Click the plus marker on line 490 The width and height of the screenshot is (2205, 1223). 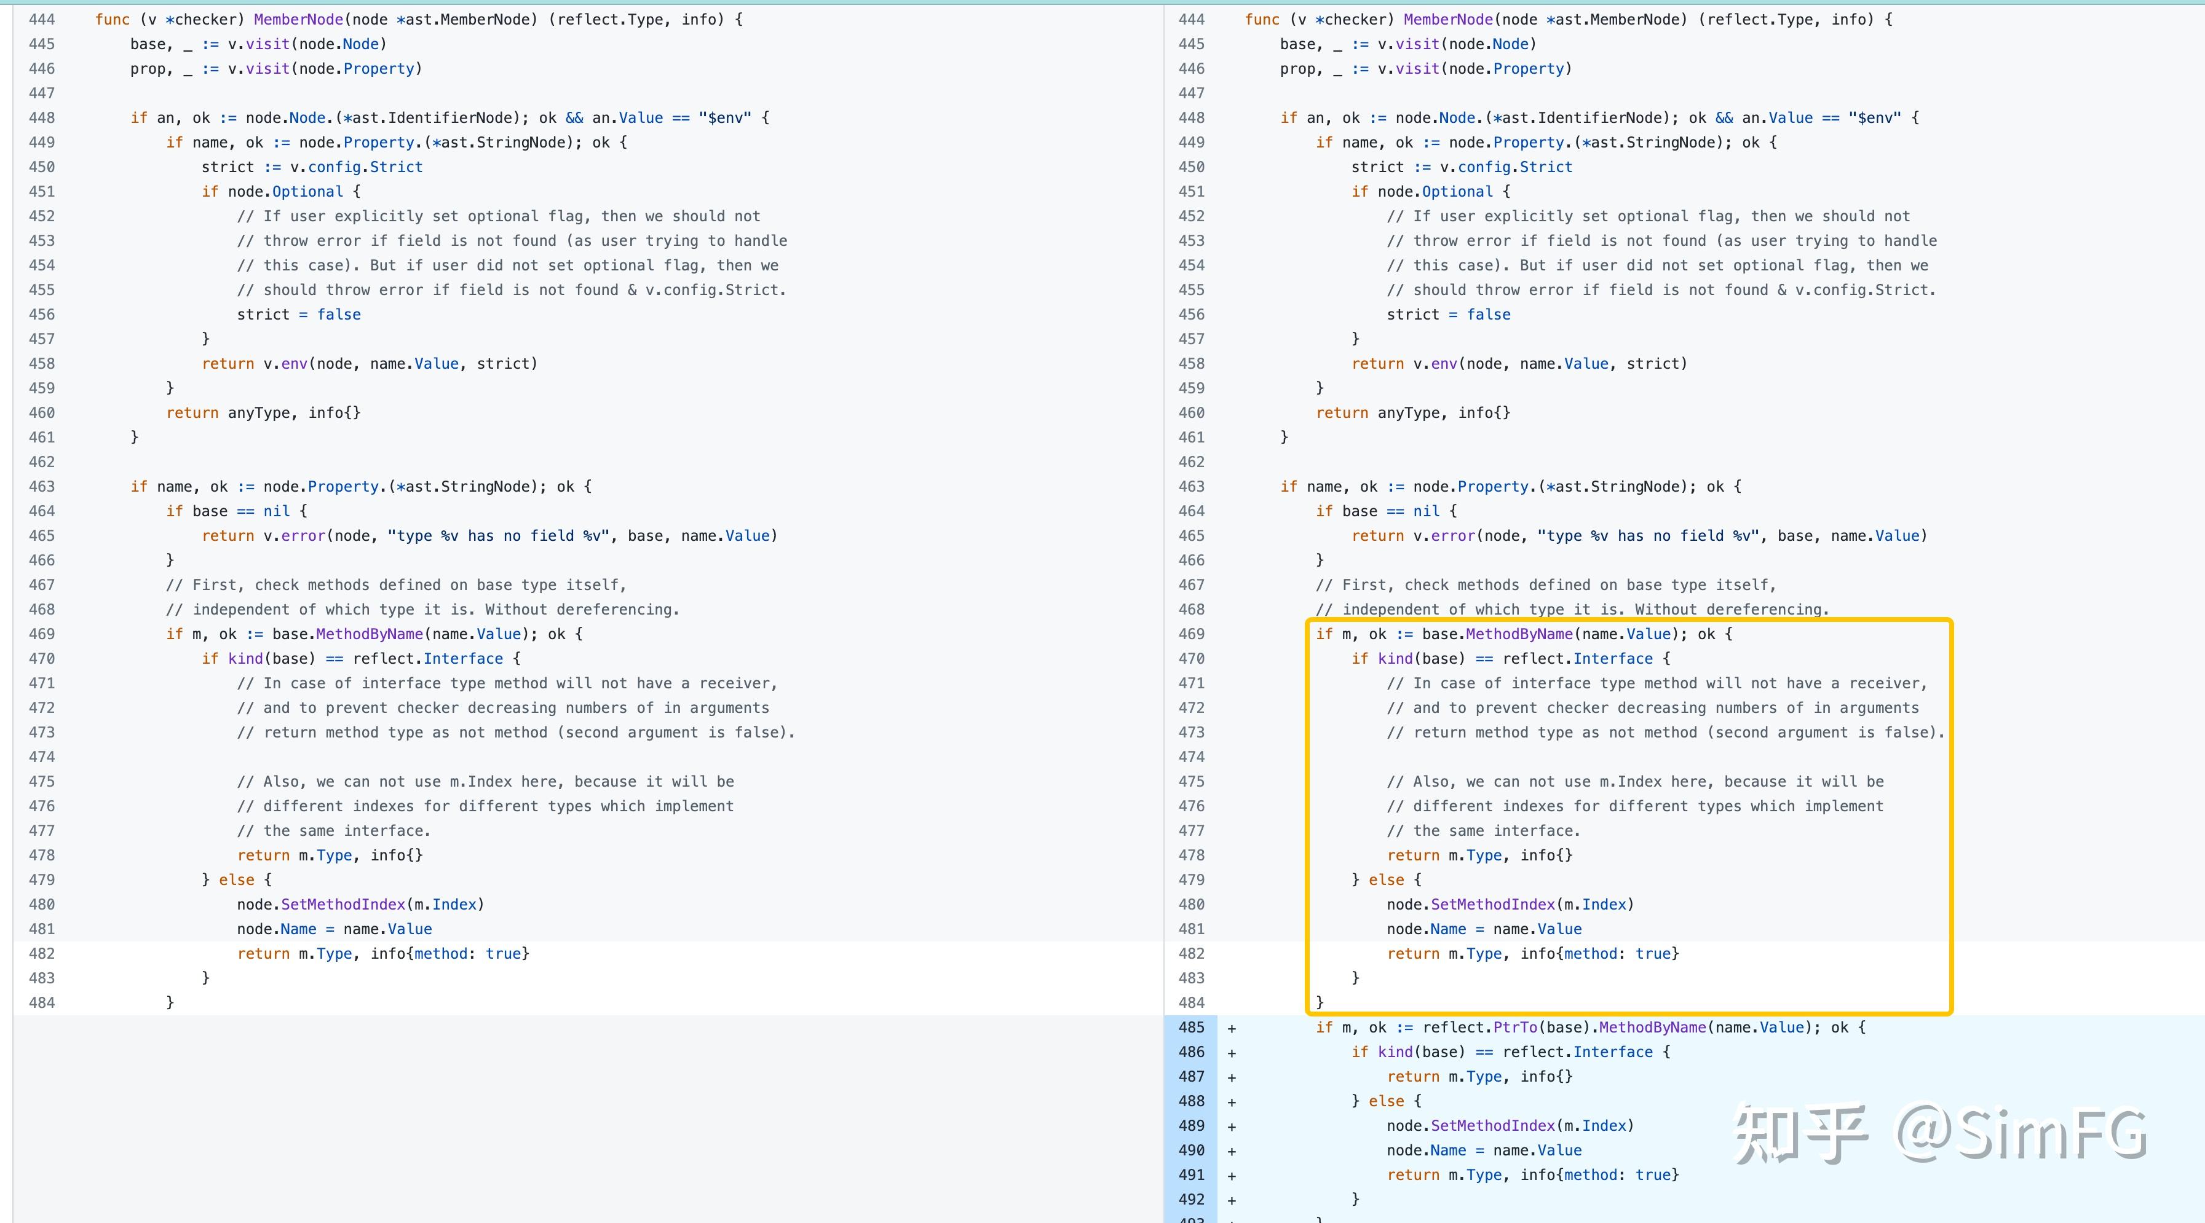(1231, 1151)
